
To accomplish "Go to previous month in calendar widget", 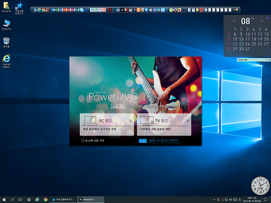I will click(234, 21).
